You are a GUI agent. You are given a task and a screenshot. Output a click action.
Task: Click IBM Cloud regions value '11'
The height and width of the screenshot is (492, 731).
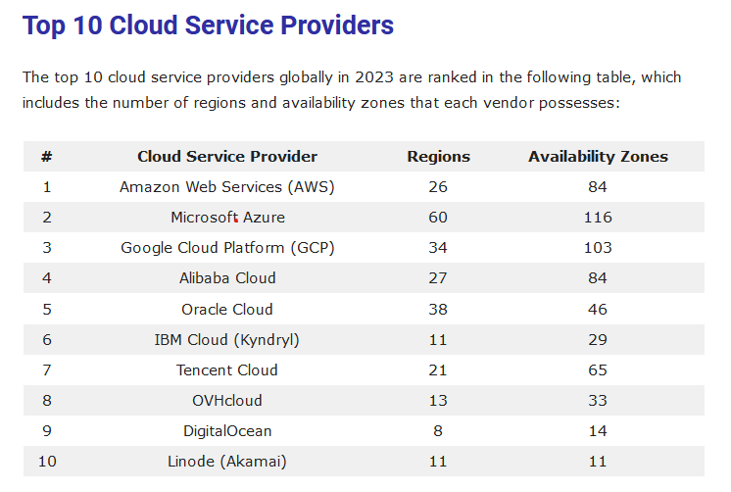[x=438, y=339]
